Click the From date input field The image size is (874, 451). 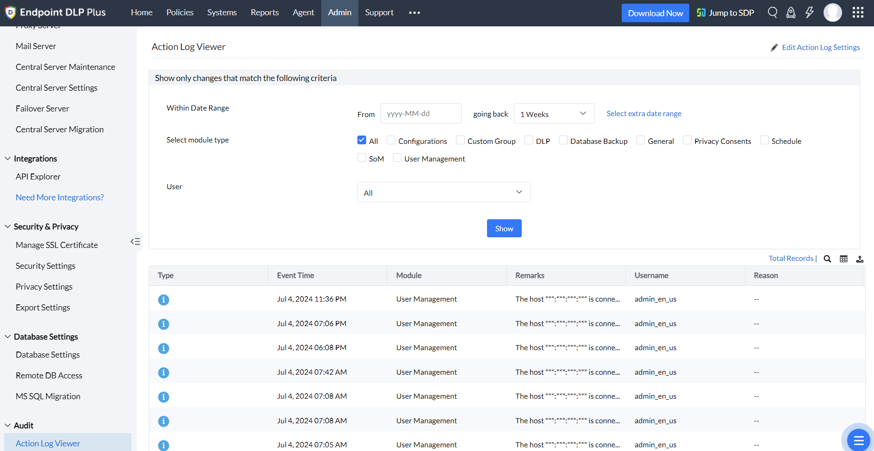[x=420, y=113]
